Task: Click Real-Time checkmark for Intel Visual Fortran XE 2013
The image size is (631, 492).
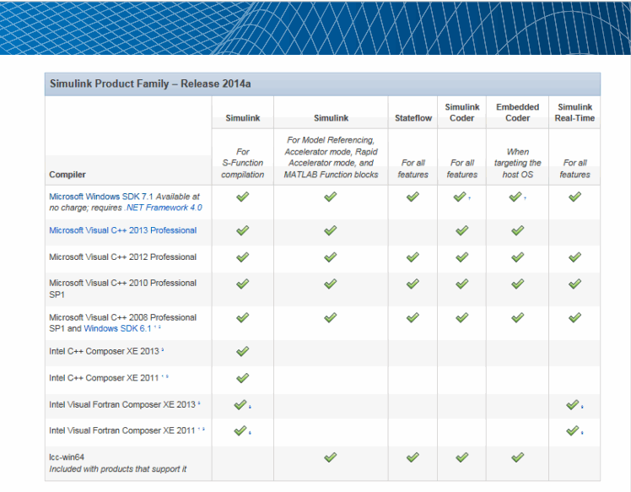Action: click(573, 405)
